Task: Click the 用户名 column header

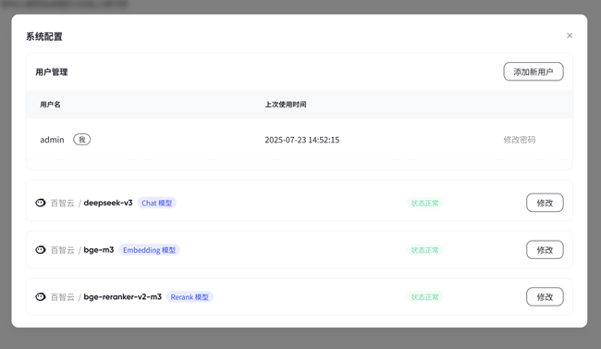Action: click(50, 105)
